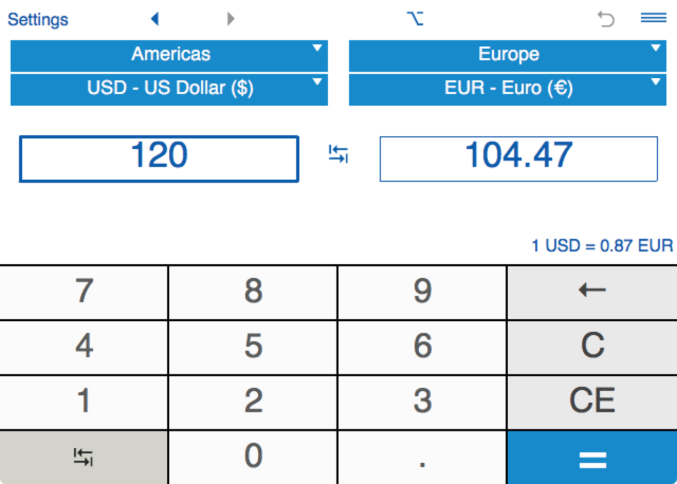Image resolution: width=677 pixels, height=484 pixels.
Task: Open the hamburger menu icon
Action: point(653,18)
